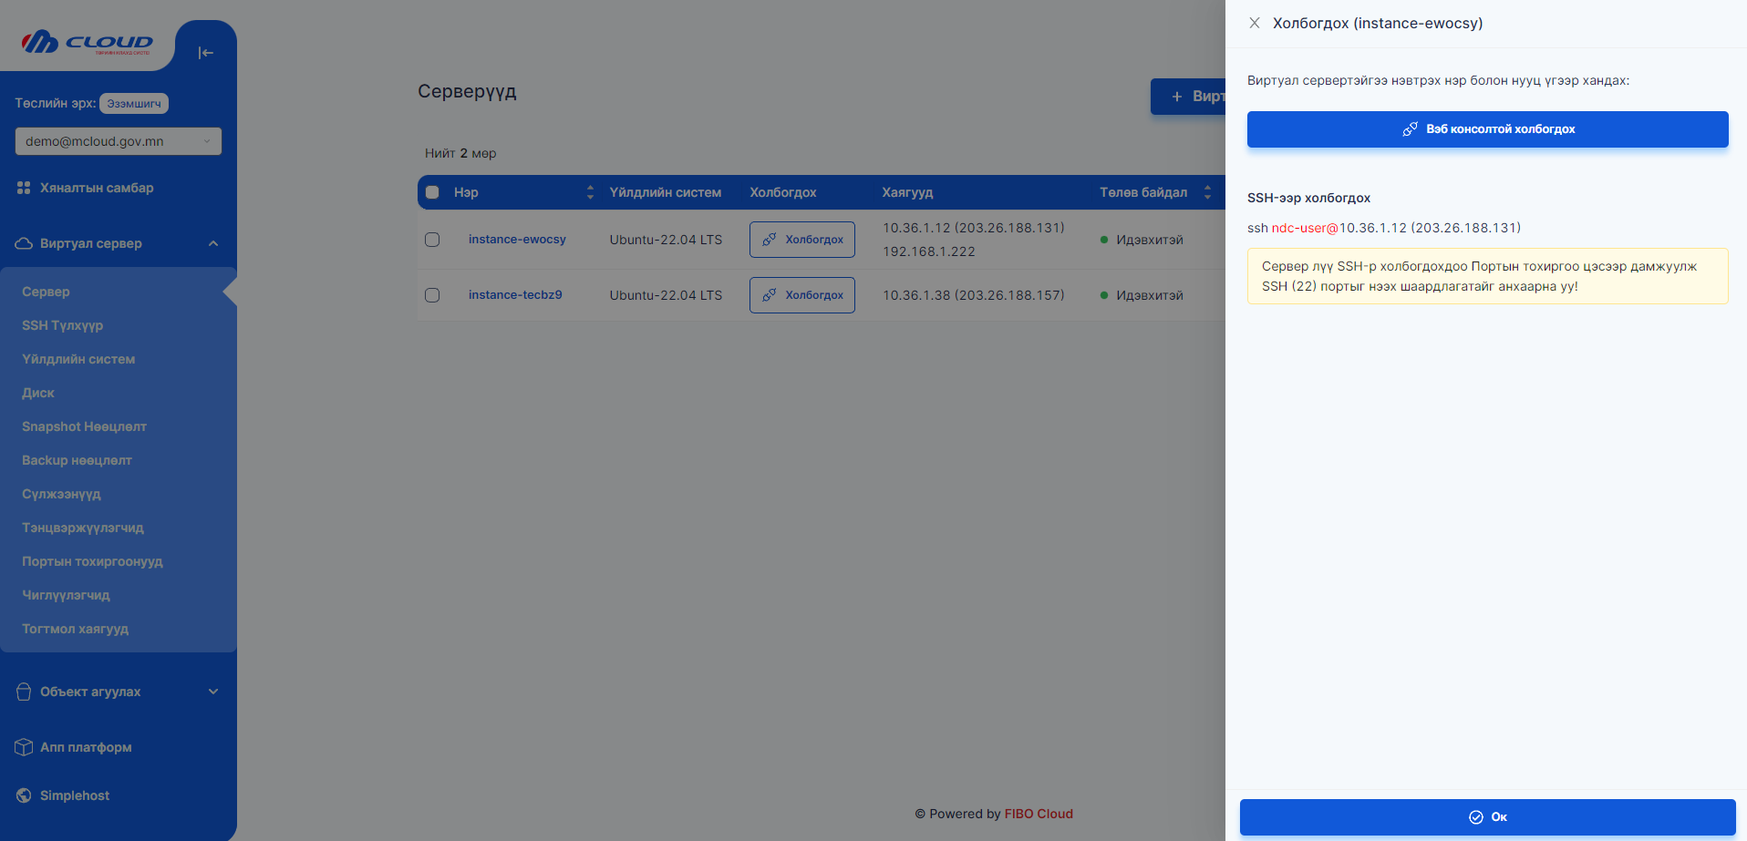Check the select-all checkbox in the table header
This screenshot has height=841, width=1747.
(x=432, y=192)
